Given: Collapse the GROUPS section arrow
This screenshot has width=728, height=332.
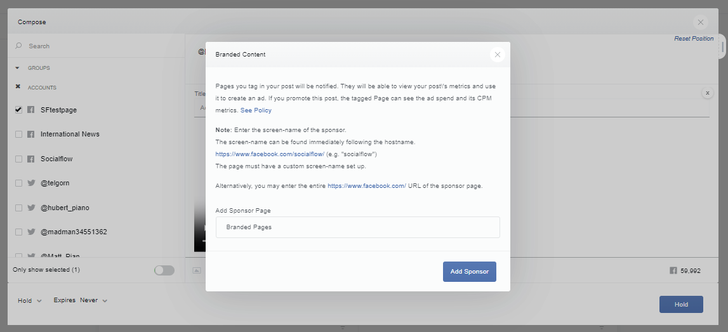Looking at the screenshot, I should pyautogui.click(x=18, y=68).
